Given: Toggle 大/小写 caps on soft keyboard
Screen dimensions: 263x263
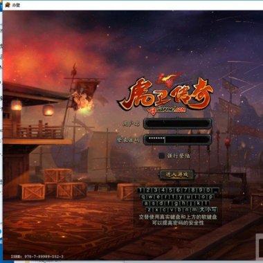Looking at the screenshot, I should (208, 210).
